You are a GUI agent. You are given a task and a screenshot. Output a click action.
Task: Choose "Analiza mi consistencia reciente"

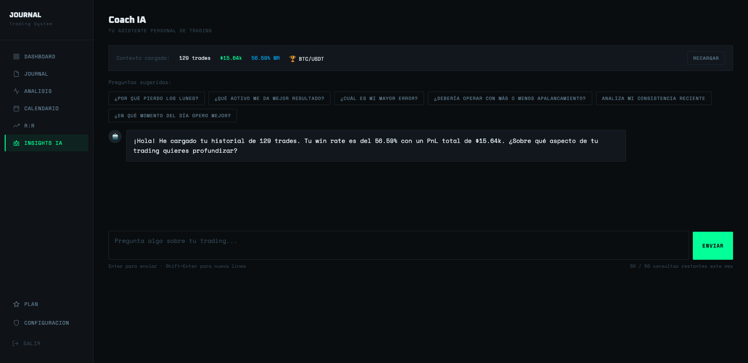pyautogui.click(x=654, y=99)
